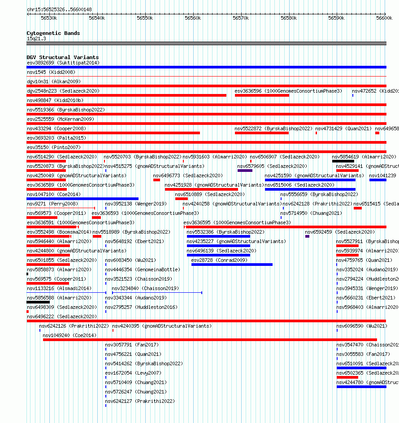Select dgv2548n223 (Sedlazeck2020) label

pyautogui.click(x=63, y=91)
